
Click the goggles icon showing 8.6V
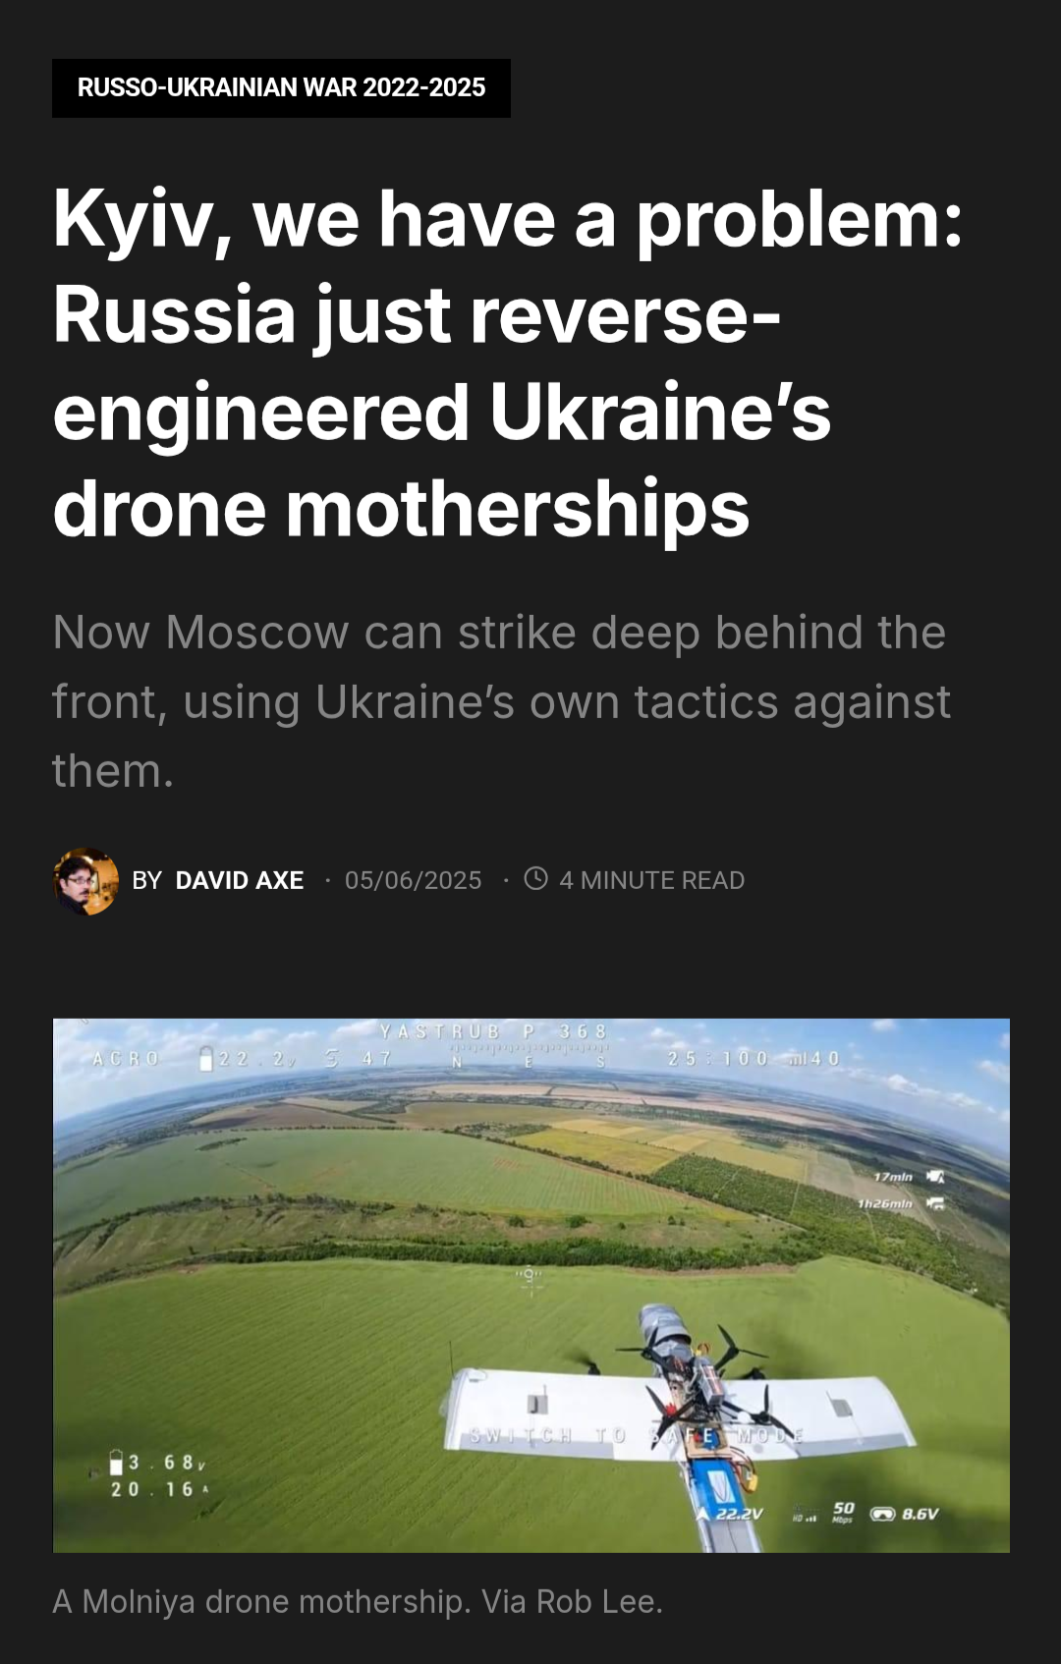(x=882, y=1514)
